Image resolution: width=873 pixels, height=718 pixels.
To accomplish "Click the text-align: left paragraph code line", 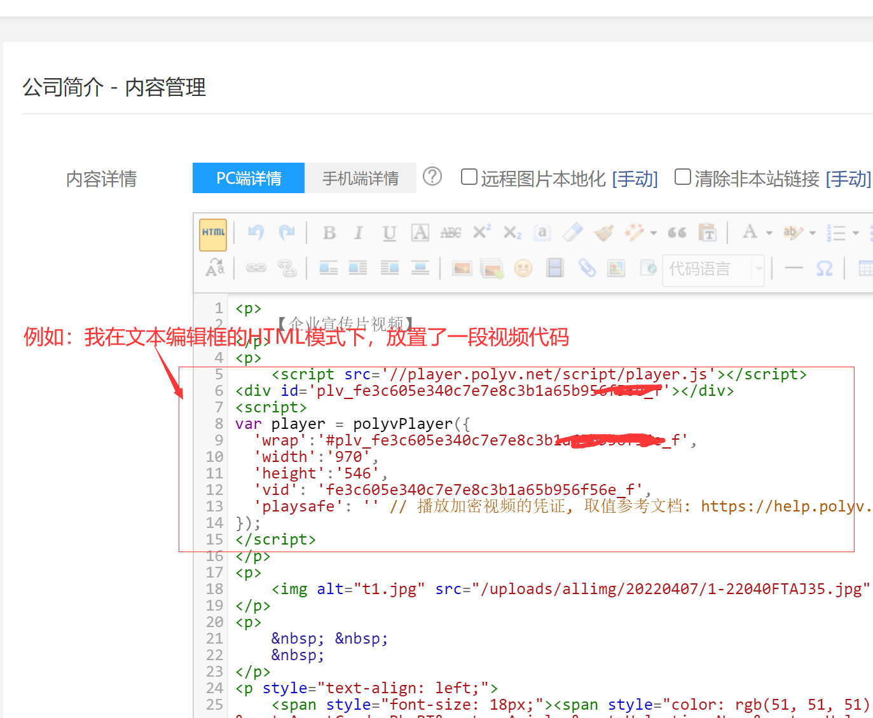I will [367, 688].
